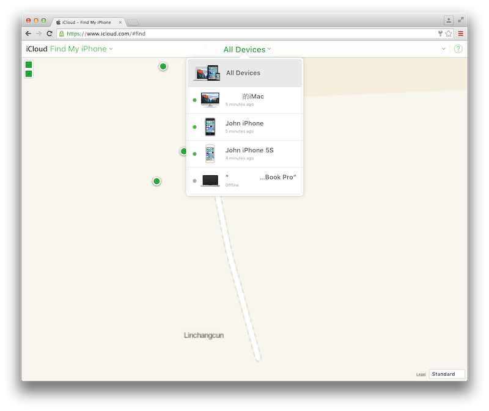Click the Chrome profile person icon
This screenshot has width=489, height=411.
[449, 20]
